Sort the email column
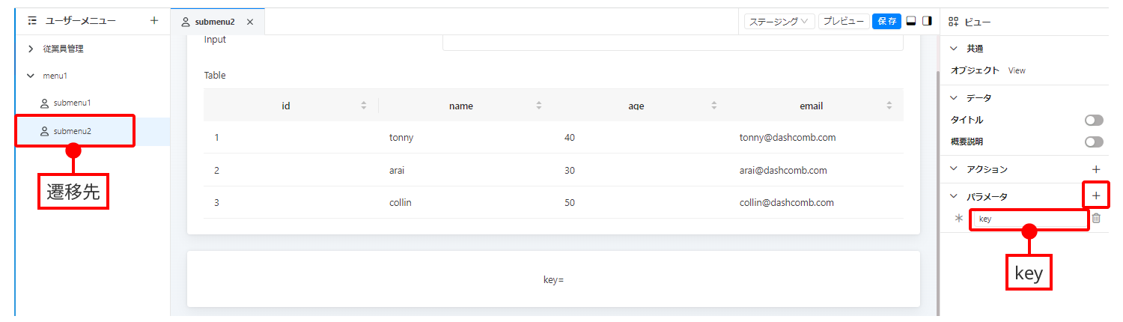This screenshot has height=322, width=1123. pos(889,106)
